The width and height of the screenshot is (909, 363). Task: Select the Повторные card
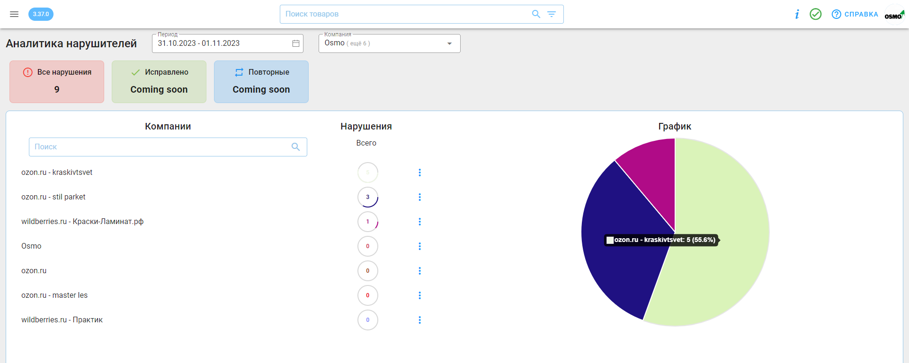261,82
